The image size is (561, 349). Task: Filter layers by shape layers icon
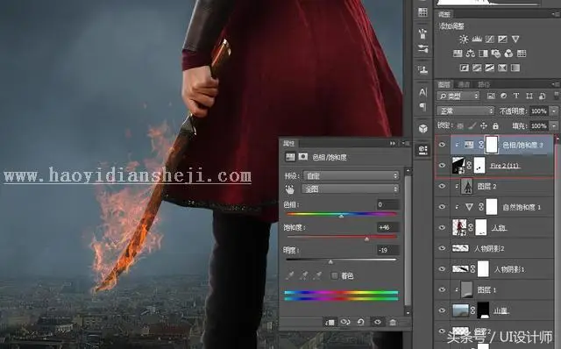coord(529,96)
